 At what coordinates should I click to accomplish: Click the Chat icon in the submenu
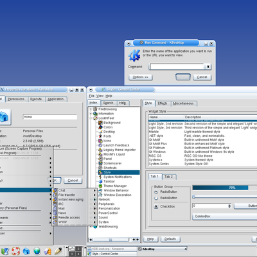coord(55,190)
